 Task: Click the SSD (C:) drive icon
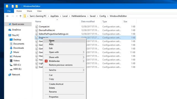coord(11,65)
